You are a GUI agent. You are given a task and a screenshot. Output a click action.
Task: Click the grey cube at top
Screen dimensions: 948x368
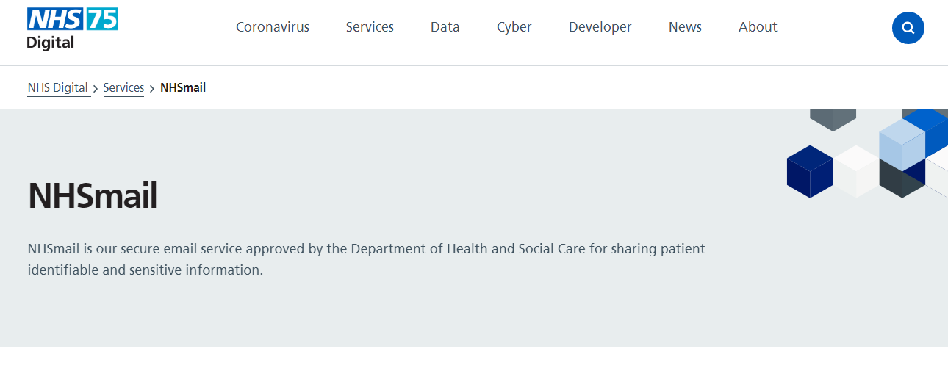pyautogui.click(x=833, y=118)
